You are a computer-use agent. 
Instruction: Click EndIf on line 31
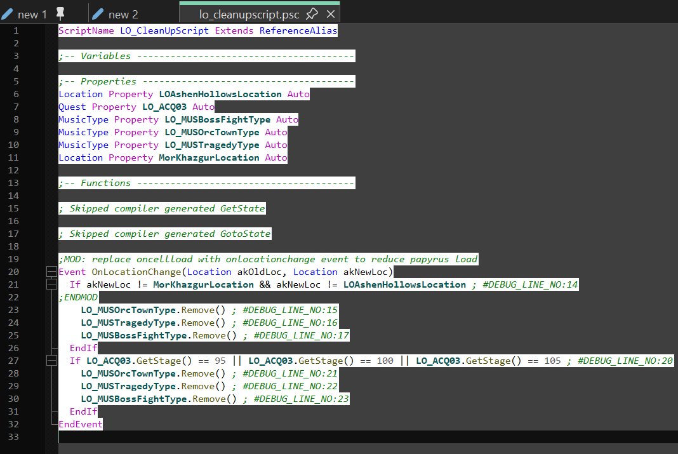[83, 411]
